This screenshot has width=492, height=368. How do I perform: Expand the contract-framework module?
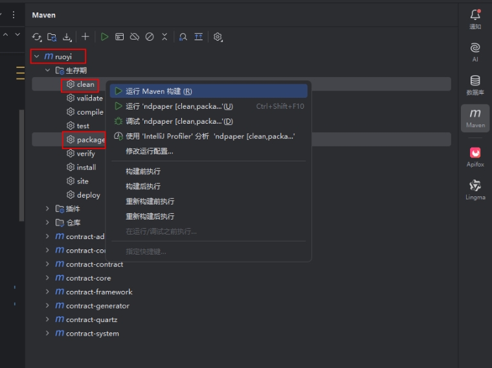[47, 292]
